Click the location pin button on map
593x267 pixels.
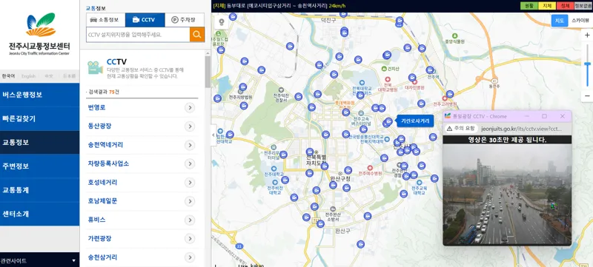tap(222, 22)
